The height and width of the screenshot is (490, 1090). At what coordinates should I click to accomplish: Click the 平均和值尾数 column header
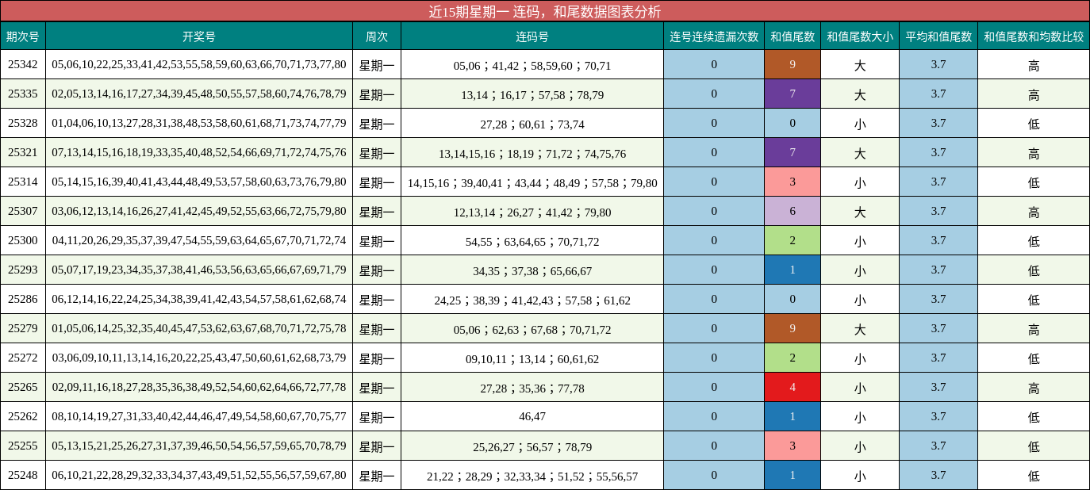(x=938, y=36)
